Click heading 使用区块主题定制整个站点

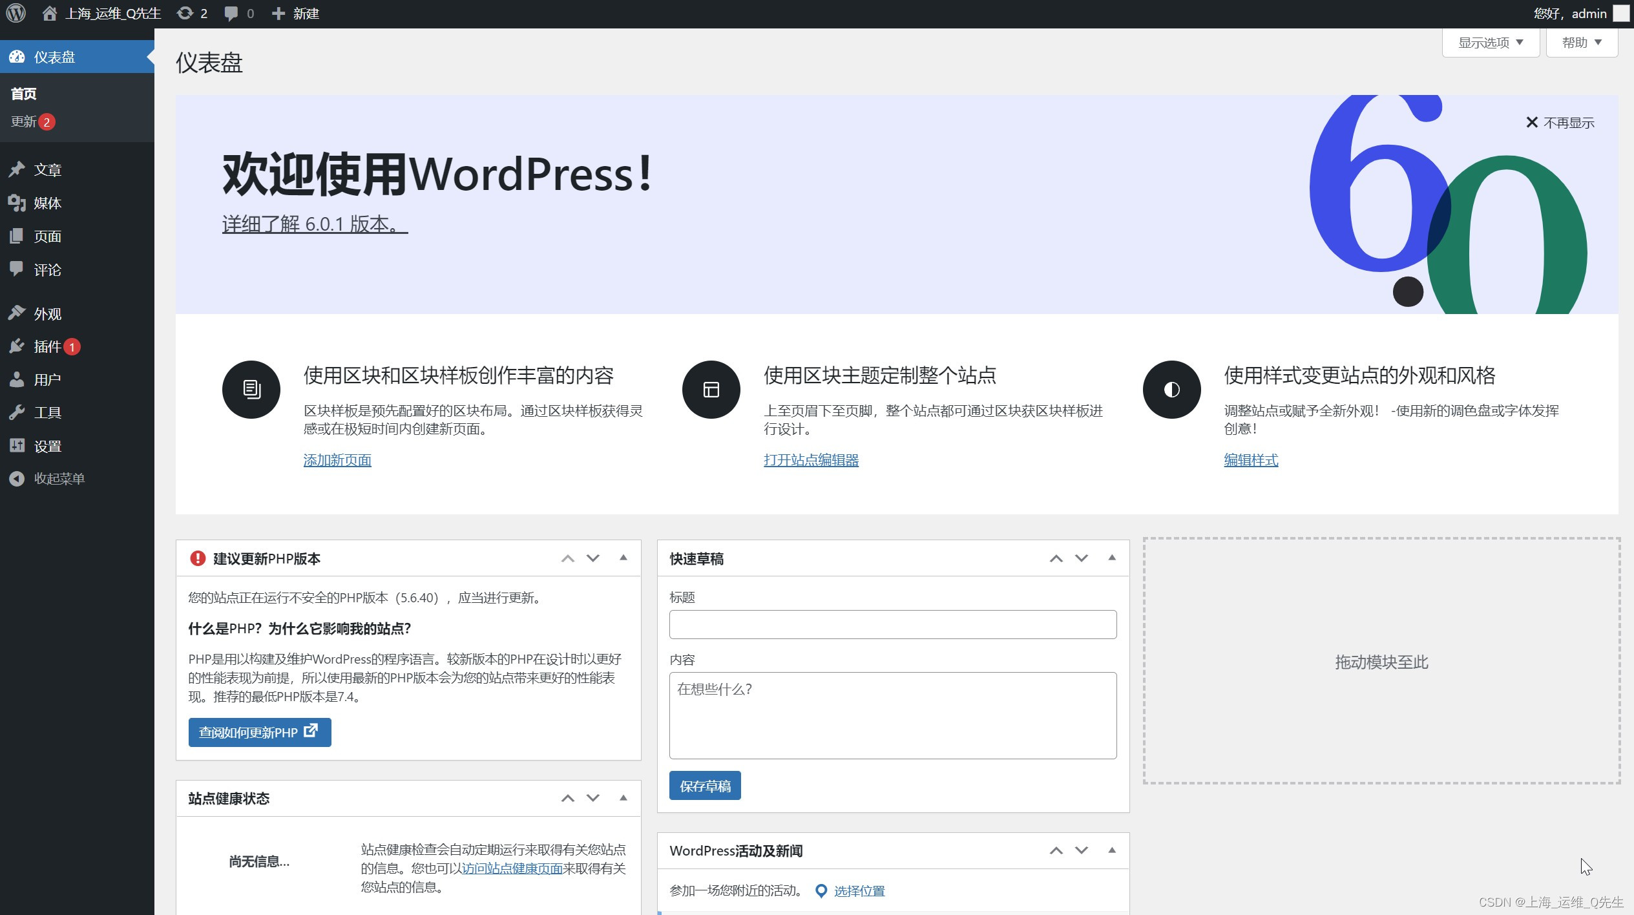pyautogui.click(x=880, y=375)
